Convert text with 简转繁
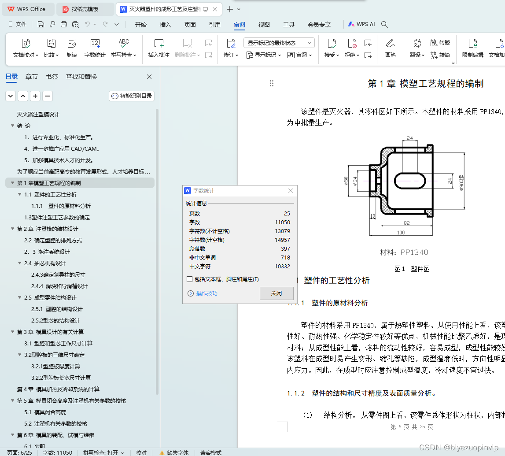The width and height of the screenshot is (505, 456). [x=440, y=43]
